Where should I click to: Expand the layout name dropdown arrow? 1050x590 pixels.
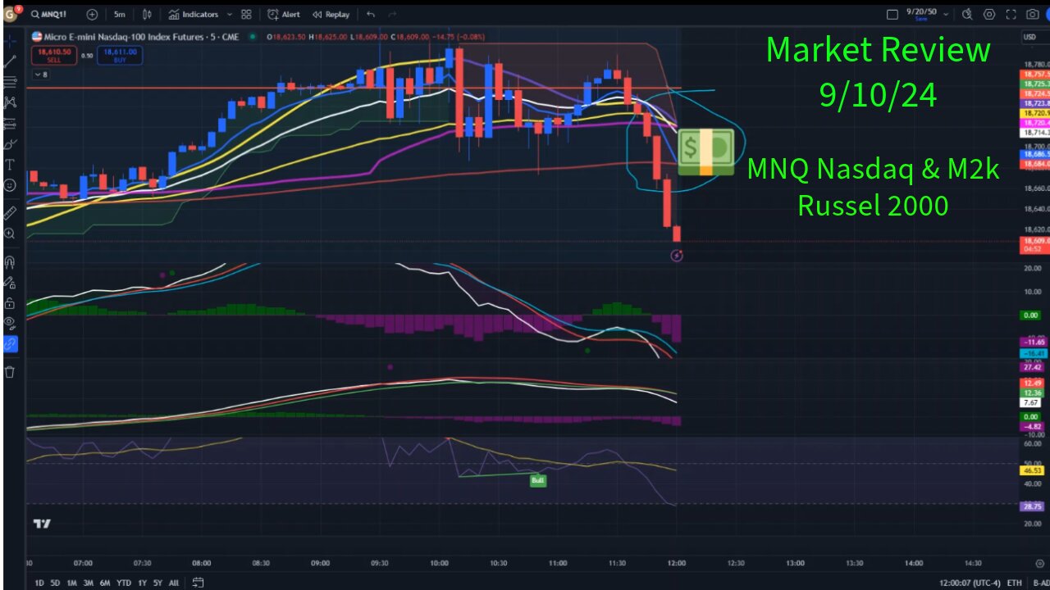[947, 14]
